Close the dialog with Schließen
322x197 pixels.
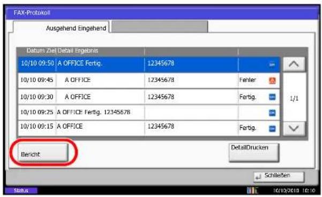tap(279, 177)
